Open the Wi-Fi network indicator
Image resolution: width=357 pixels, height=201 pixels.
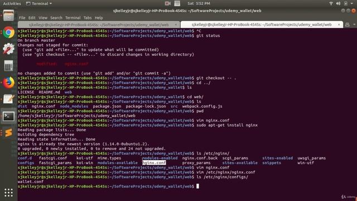click(331, 3)
